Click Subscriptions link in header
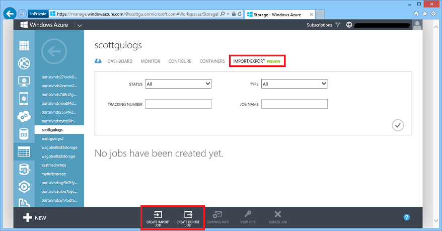Screen dimensions: 442x231 click(319, 25)
